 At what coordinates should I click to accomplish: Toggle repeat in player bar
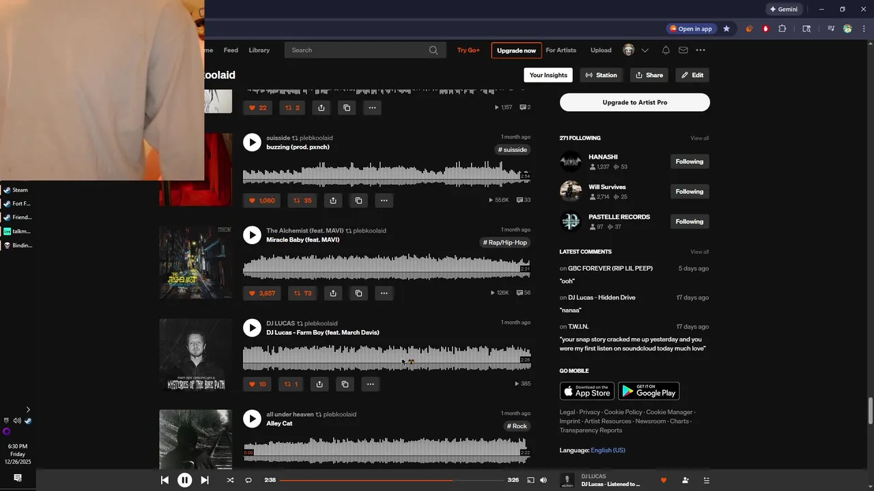[249, 480]
